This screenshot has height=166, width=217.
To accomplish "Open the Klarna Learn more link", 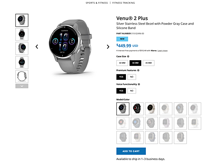I will coord(162,51).
